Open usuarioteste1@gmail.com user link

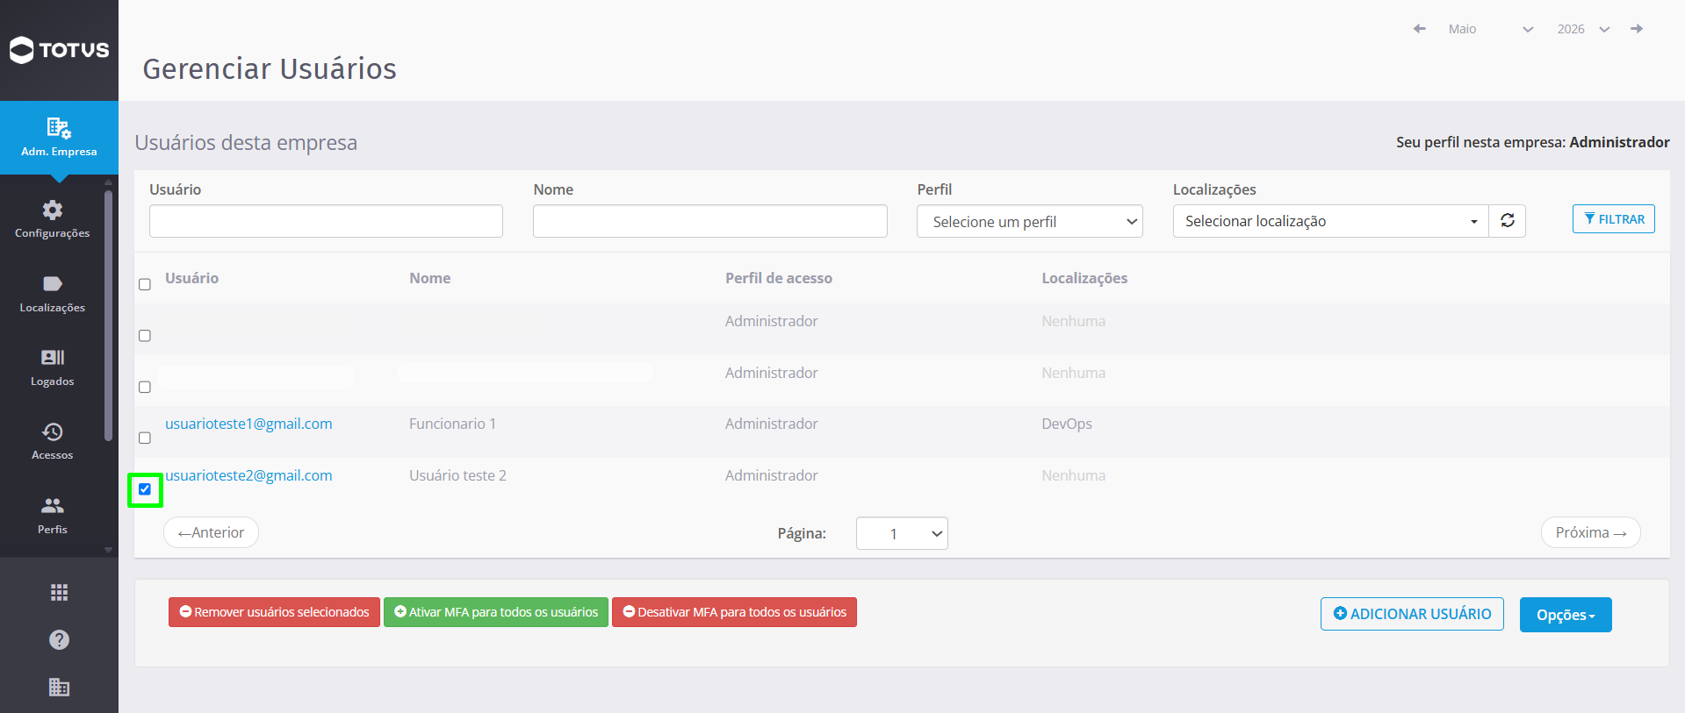pos(248,424)
